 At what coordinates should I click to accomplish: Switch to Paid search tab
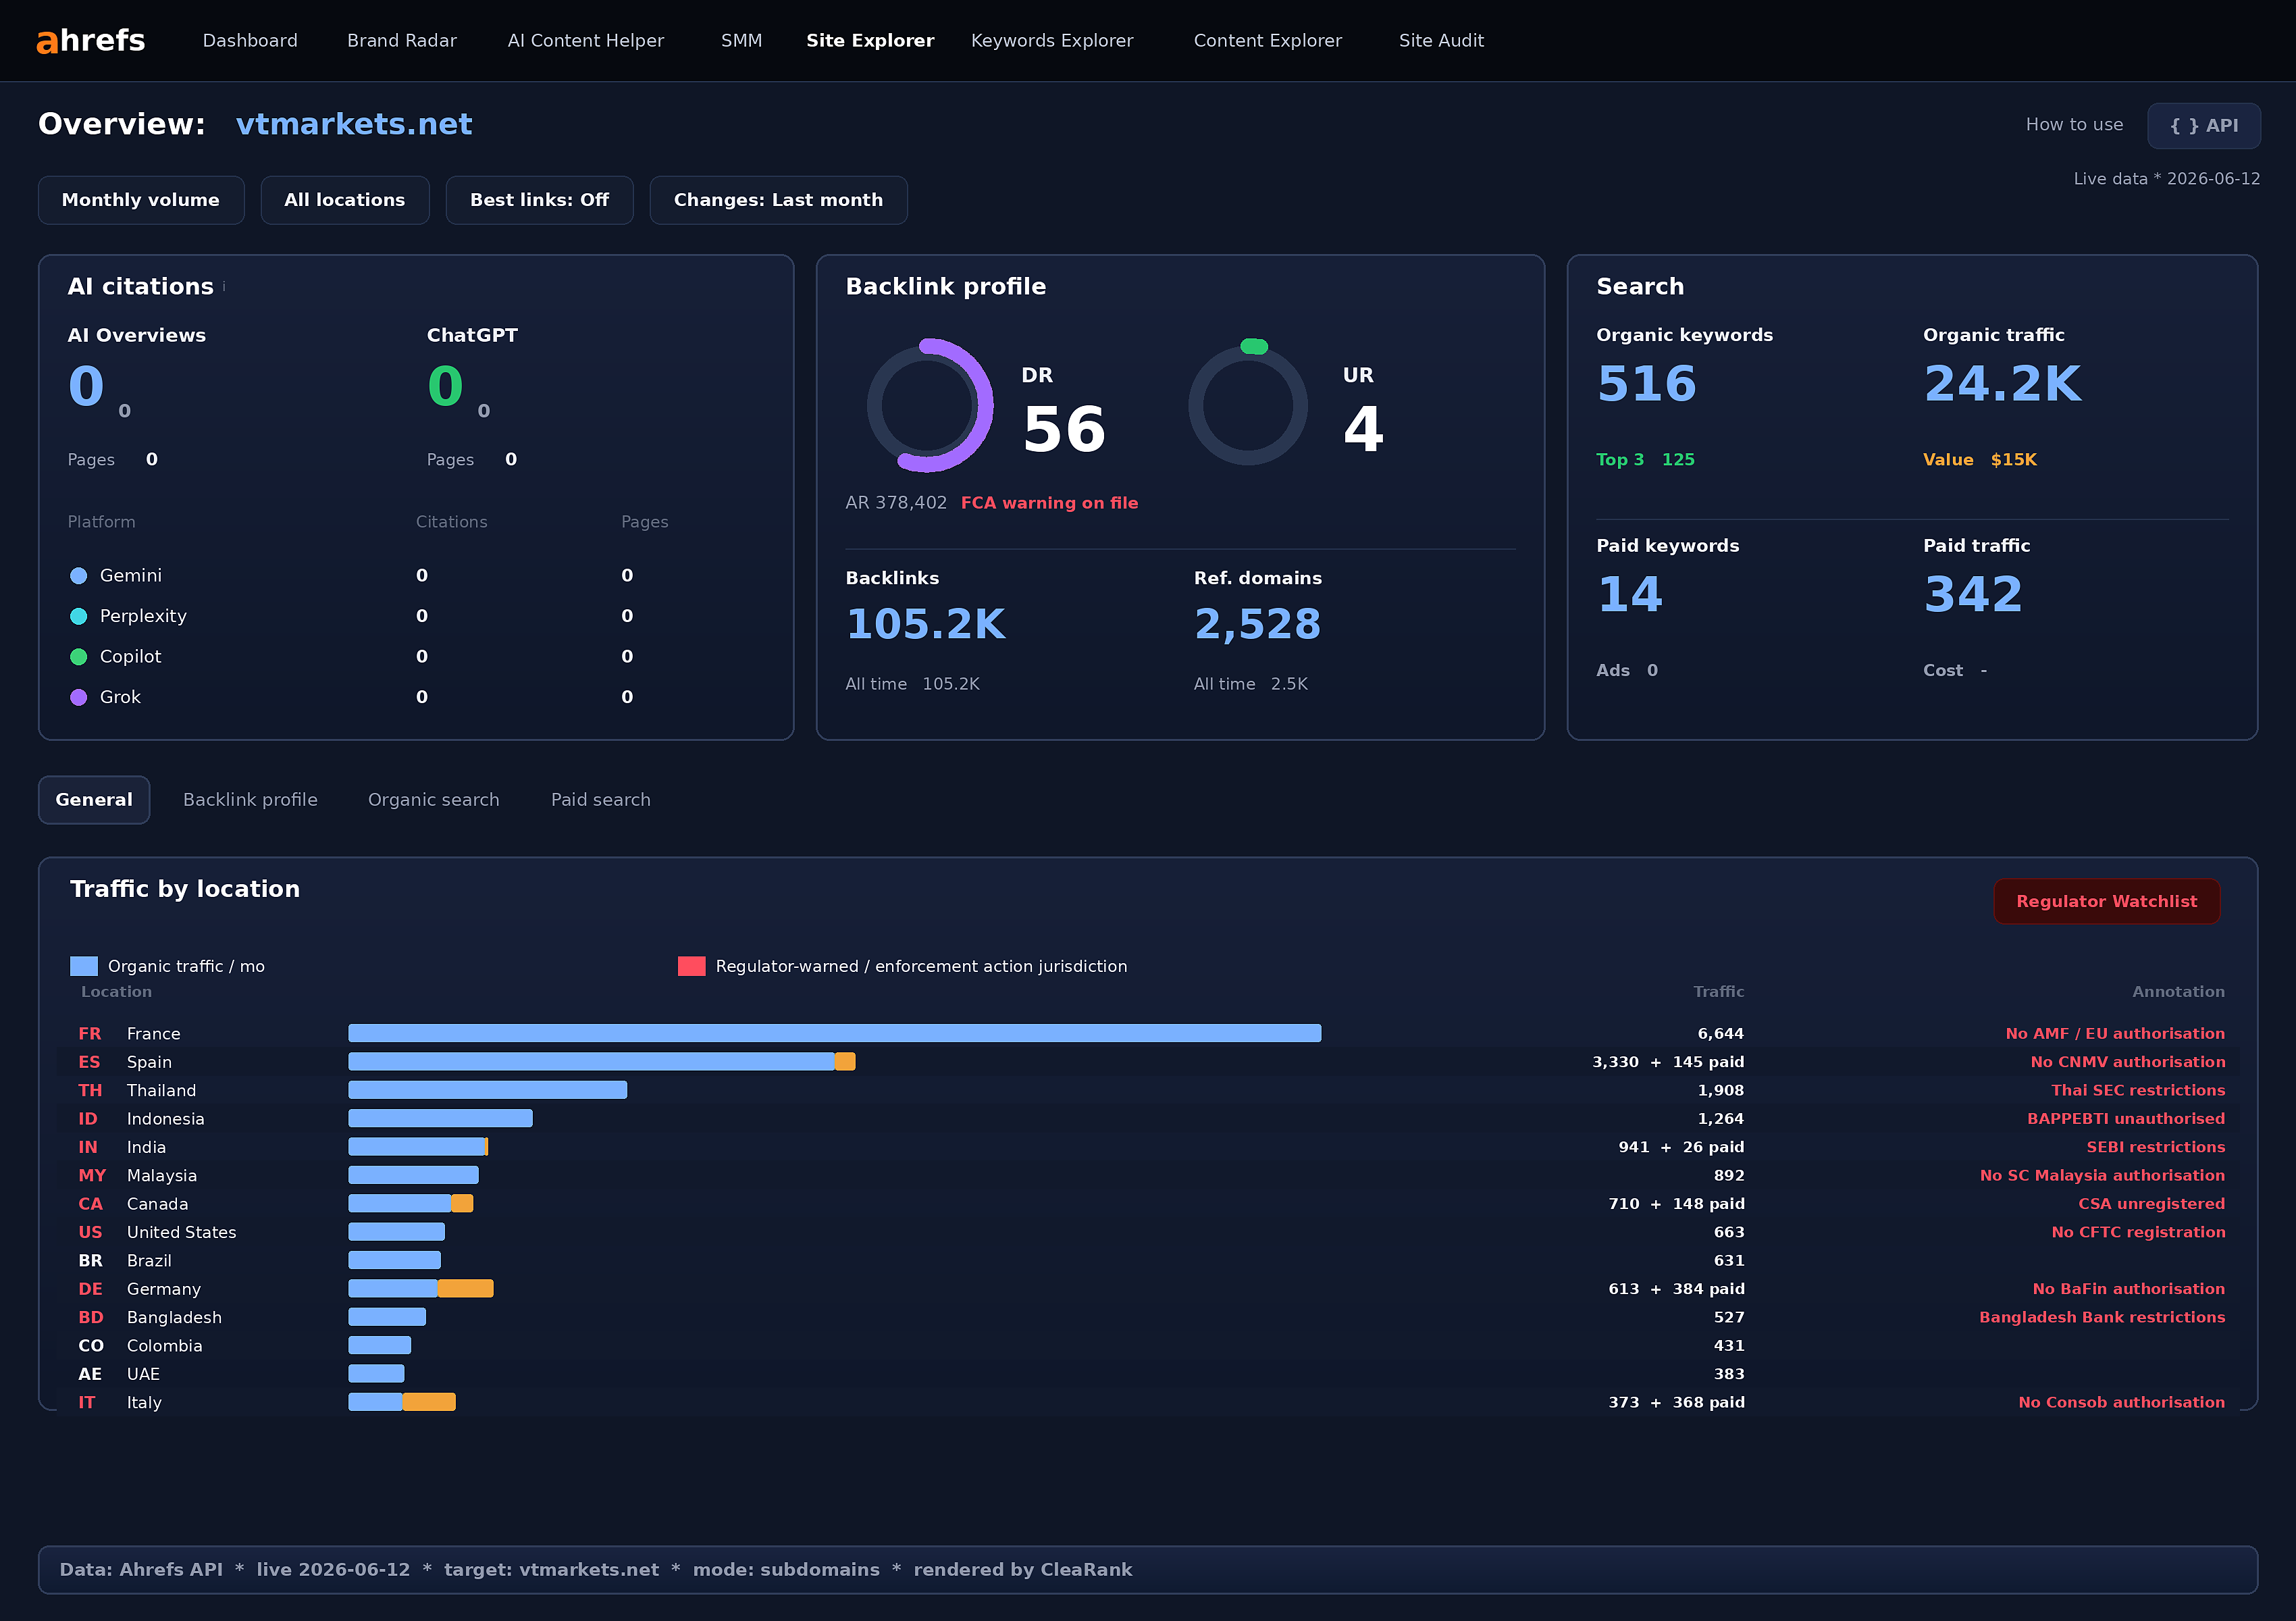(601, 800)
